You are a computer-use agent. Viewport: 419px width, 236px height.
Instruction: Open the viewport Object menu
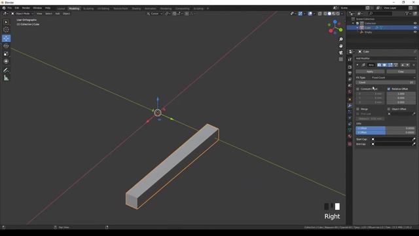pos(67,13)
